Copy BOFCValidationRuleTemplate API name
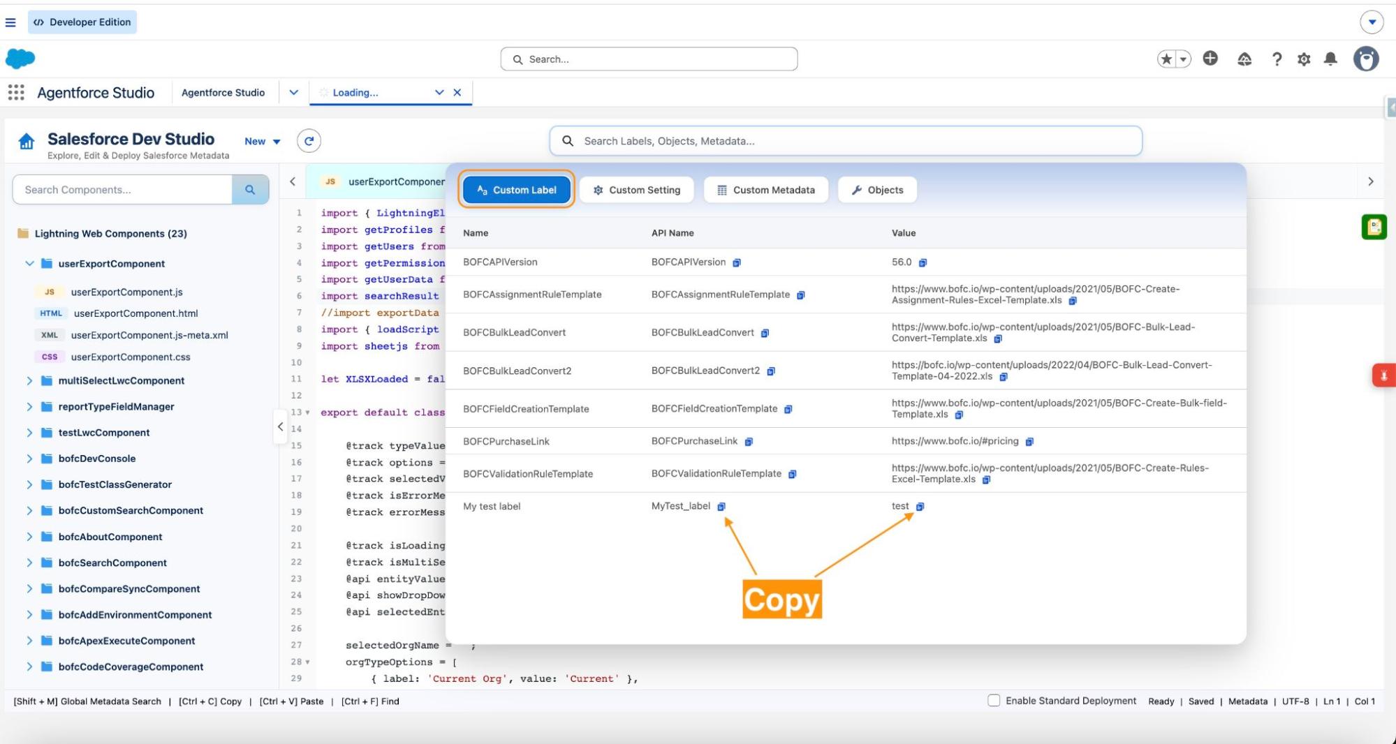This screenshot has width=1396, height=744. click(x=793, y=475)
